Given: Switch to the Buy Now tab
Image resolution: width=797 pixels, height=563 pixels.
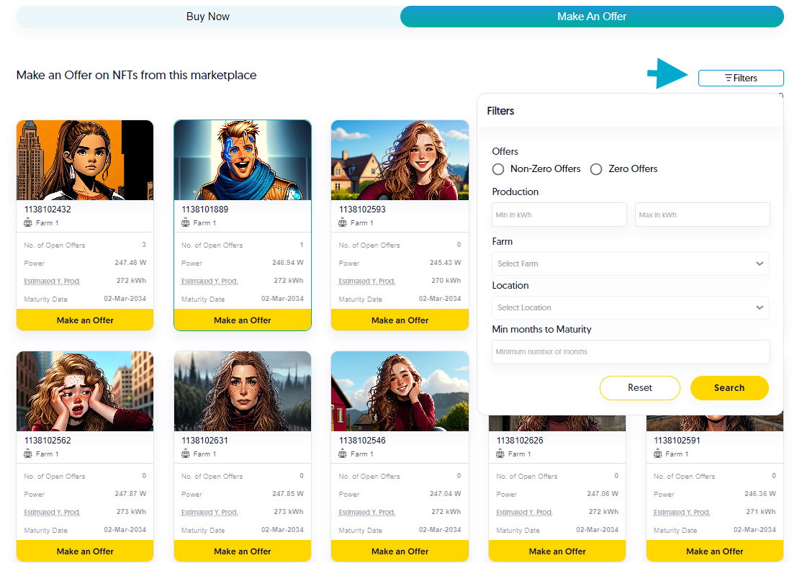Looking at the screenshot, I should pyautogui.click(x=208, y=17).
